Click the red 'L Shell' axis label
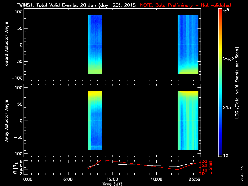The image size is (248, 186). coord(210,167)
